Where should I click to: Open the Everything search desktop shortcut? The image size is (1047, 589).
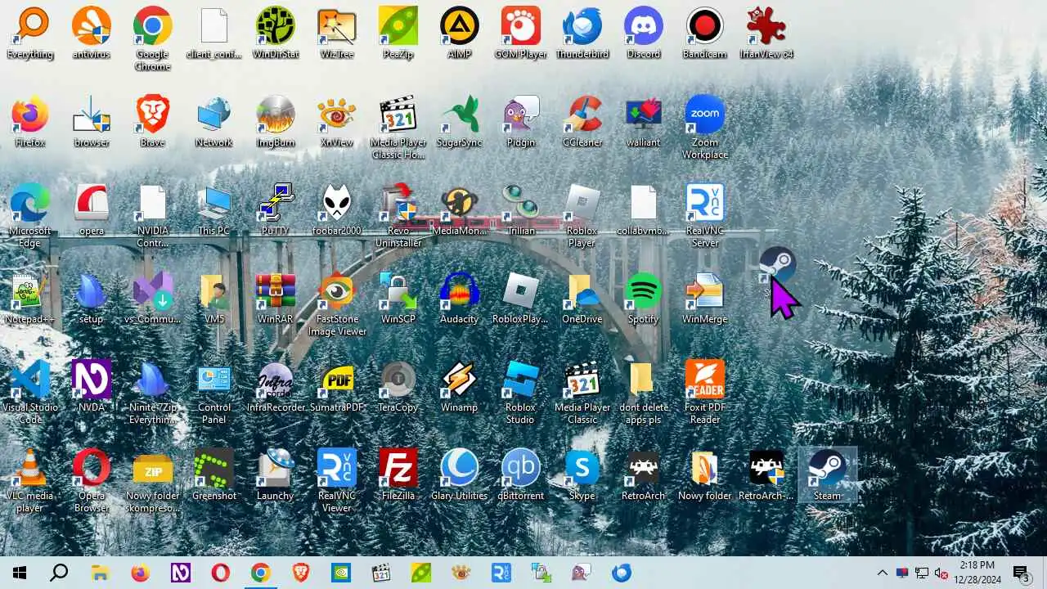pos(30,33)
